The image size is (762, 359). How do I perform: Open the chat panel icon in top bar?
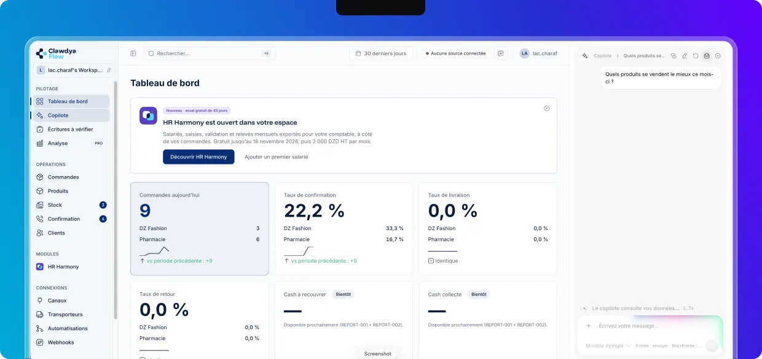coord(501,53)
